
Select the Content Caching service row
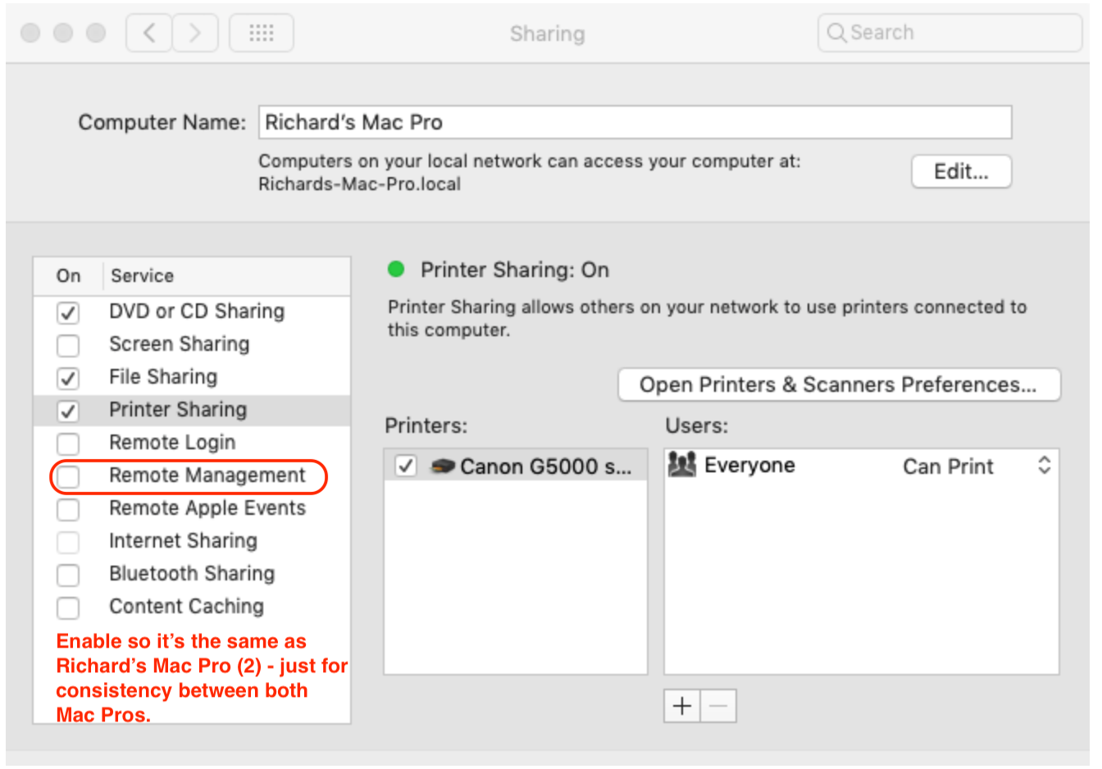point(192,607)
